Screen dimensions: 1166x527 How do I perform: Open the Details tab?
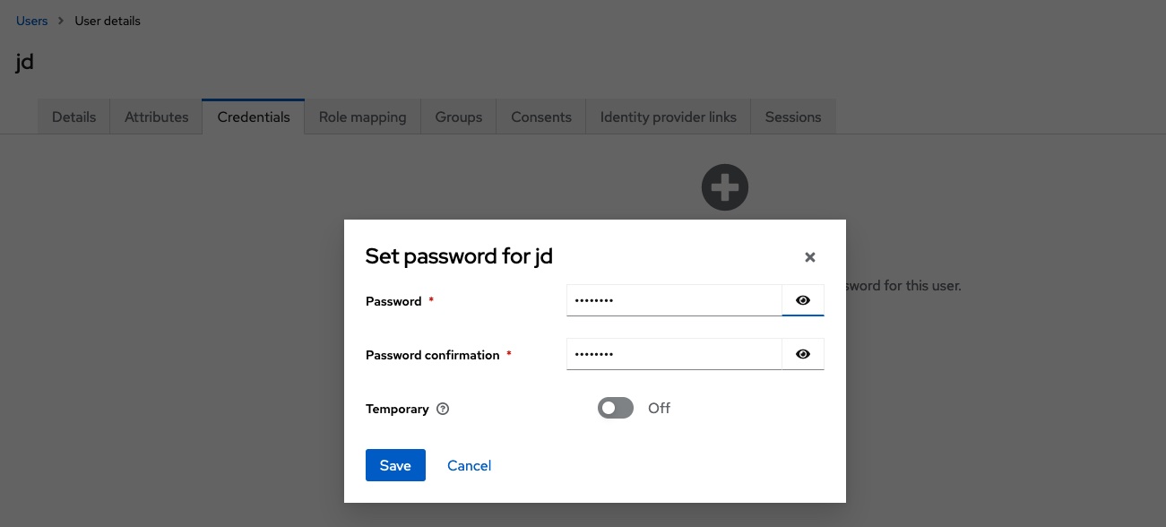[x=73, y=117]
